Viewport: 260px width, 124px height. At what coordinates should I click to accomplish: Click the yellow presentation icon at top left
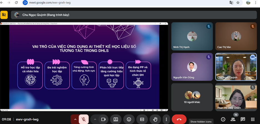pyautogui.click(x=4, y=15)
